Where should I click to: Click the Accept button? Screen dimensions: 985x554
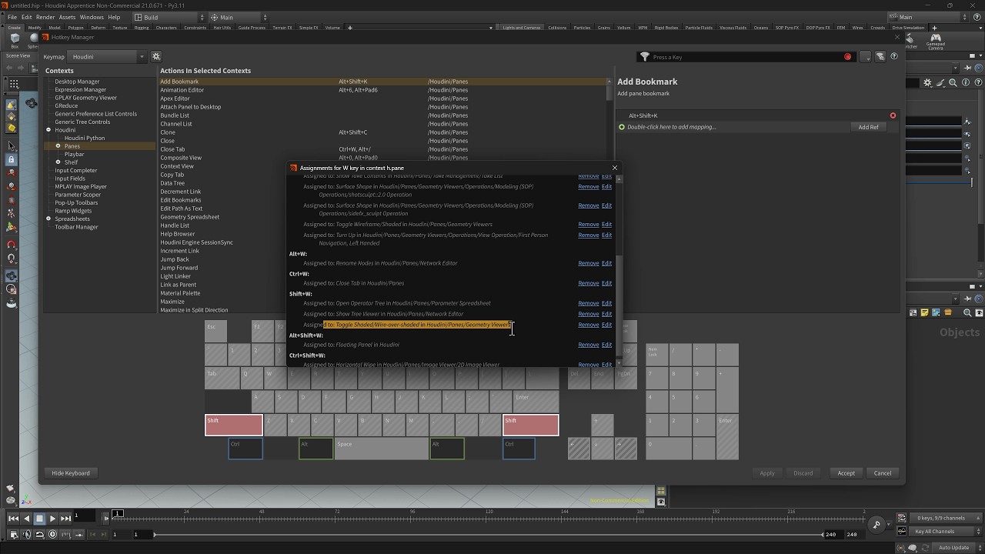coord(846,473)
